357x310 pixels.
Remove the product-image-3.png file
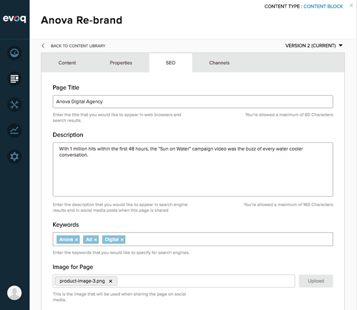point(110,281)
